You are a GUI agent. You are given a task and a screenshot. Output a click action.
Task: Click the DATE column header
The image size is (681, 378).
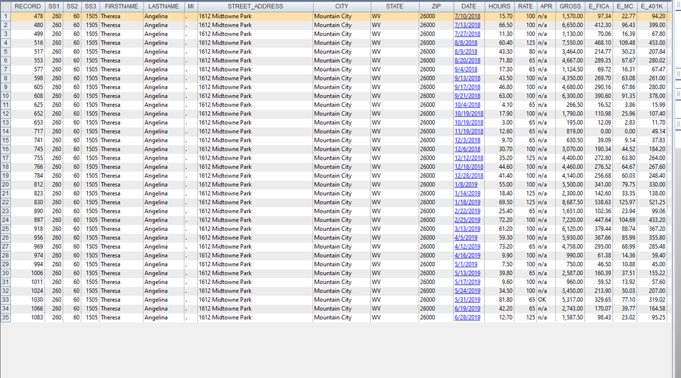[x=469, y=6]
